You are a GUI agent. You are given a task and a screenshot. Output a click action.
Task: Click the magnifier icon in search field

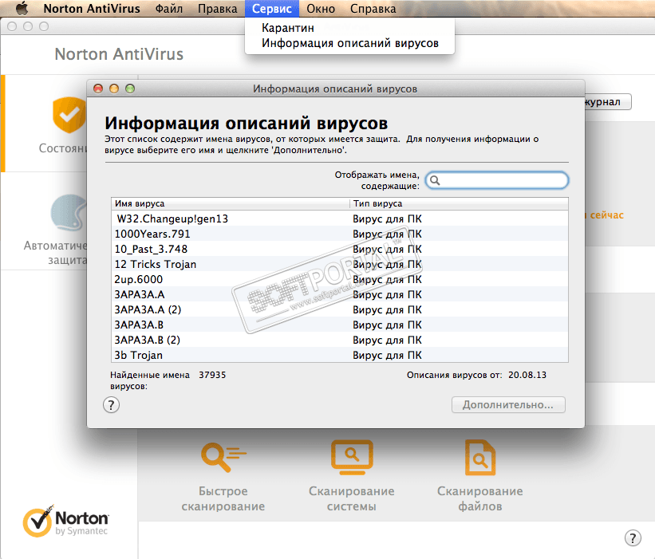(x=435, y=180)
